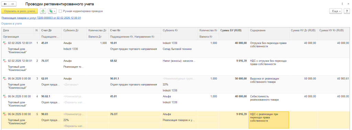This screenshot has height=130, width=352.
Task: Open help with the question mark button
Action: (x=347, y=11)
